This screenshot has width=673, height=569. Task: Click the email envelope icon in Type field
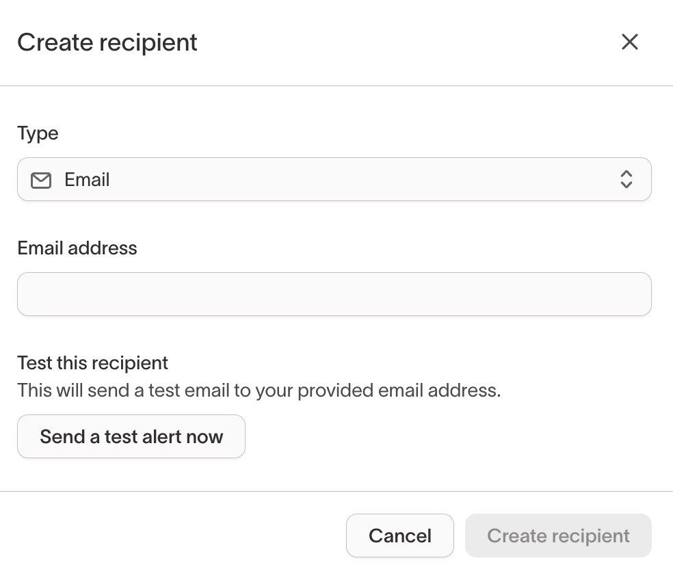41,179
